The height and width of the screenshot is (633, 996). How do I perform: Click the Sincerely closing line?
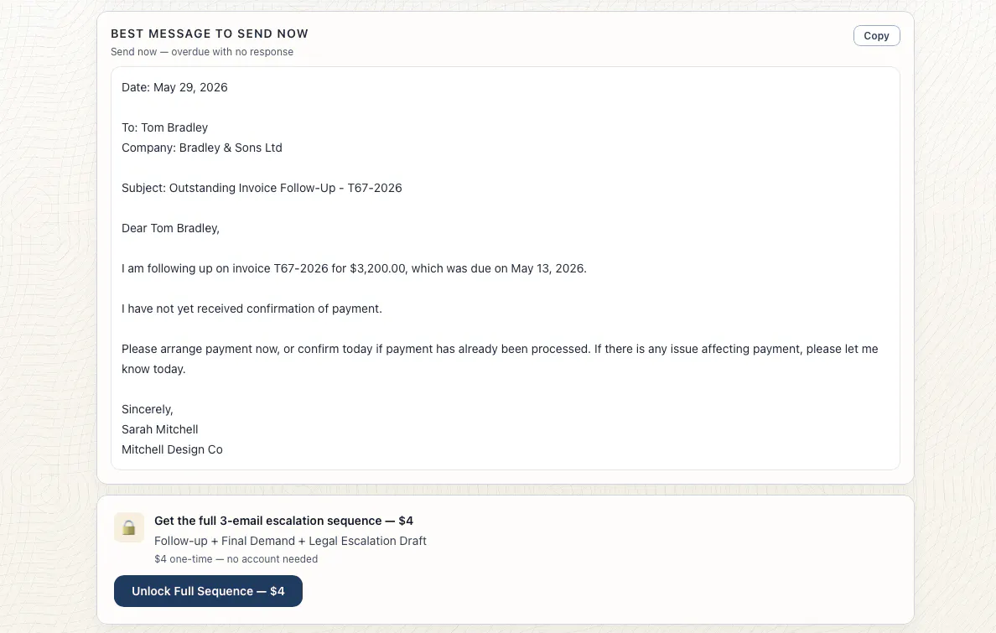(x=148, y=409)
